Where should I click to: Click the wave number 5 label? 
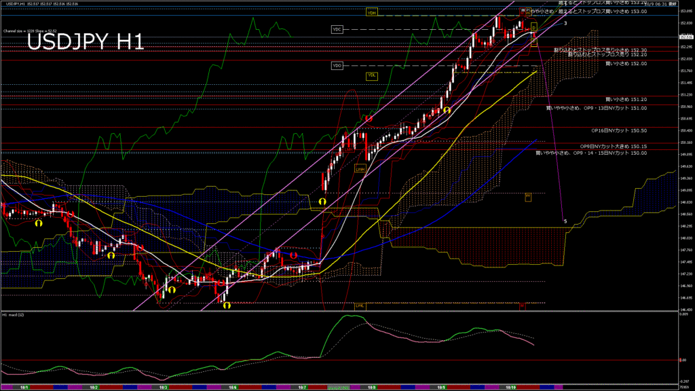pos(565,221)
